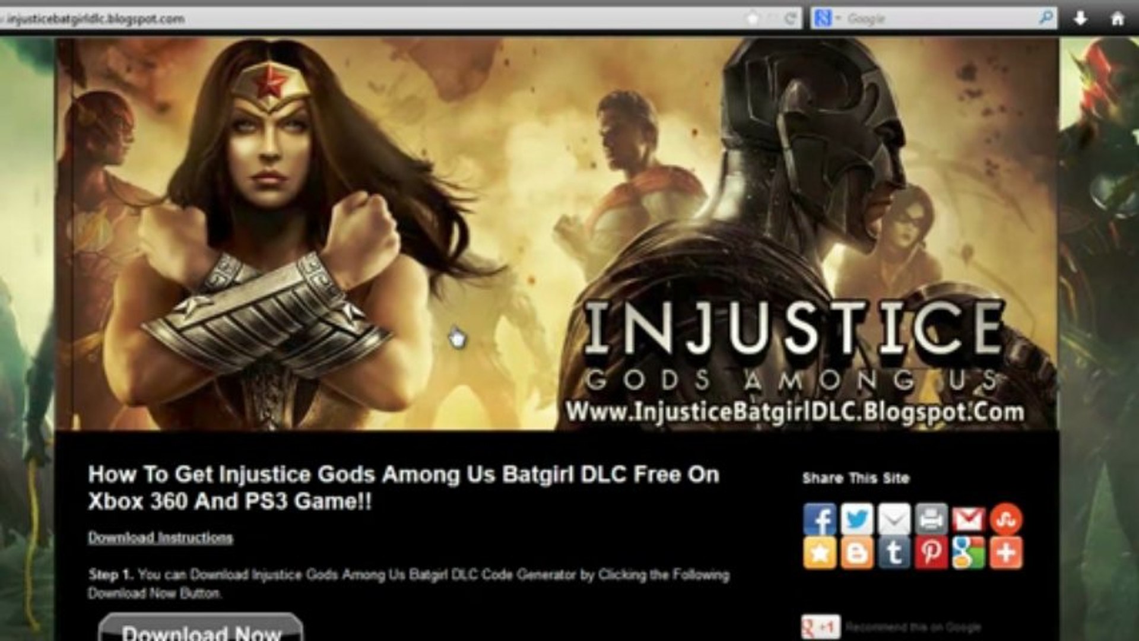
Task: Click the "Share This Site" heading
Action: click(856, 478)
